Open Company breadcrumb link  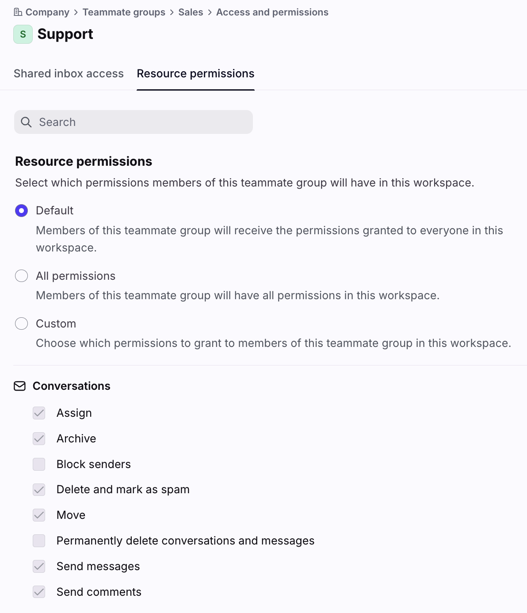click(x=47, y=12)
